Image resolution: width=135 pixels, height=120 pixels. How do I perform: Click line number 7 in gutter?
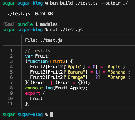[11, 83]
